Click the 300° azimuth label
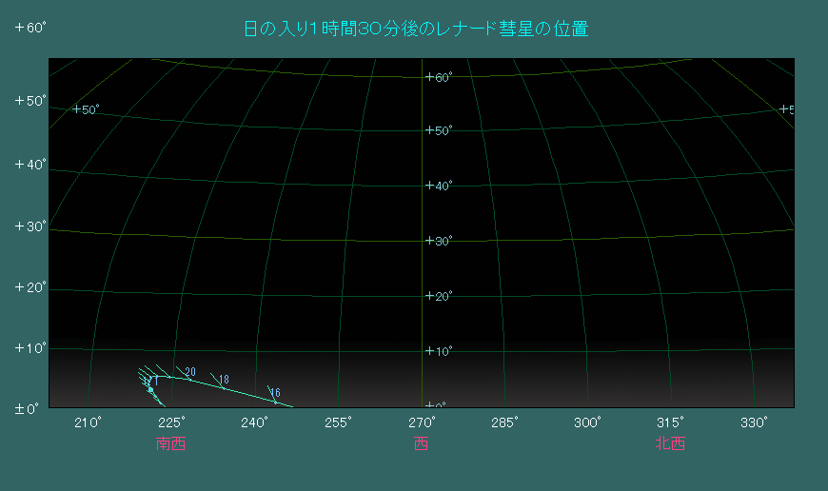The width and height of the screenshot is (828, 491). pos(587,422)
